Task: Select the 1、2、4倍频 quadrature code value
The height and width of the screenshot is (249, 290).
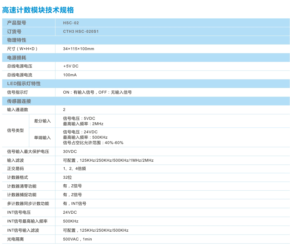Action: pyautogui.click(x=74, y=169)
